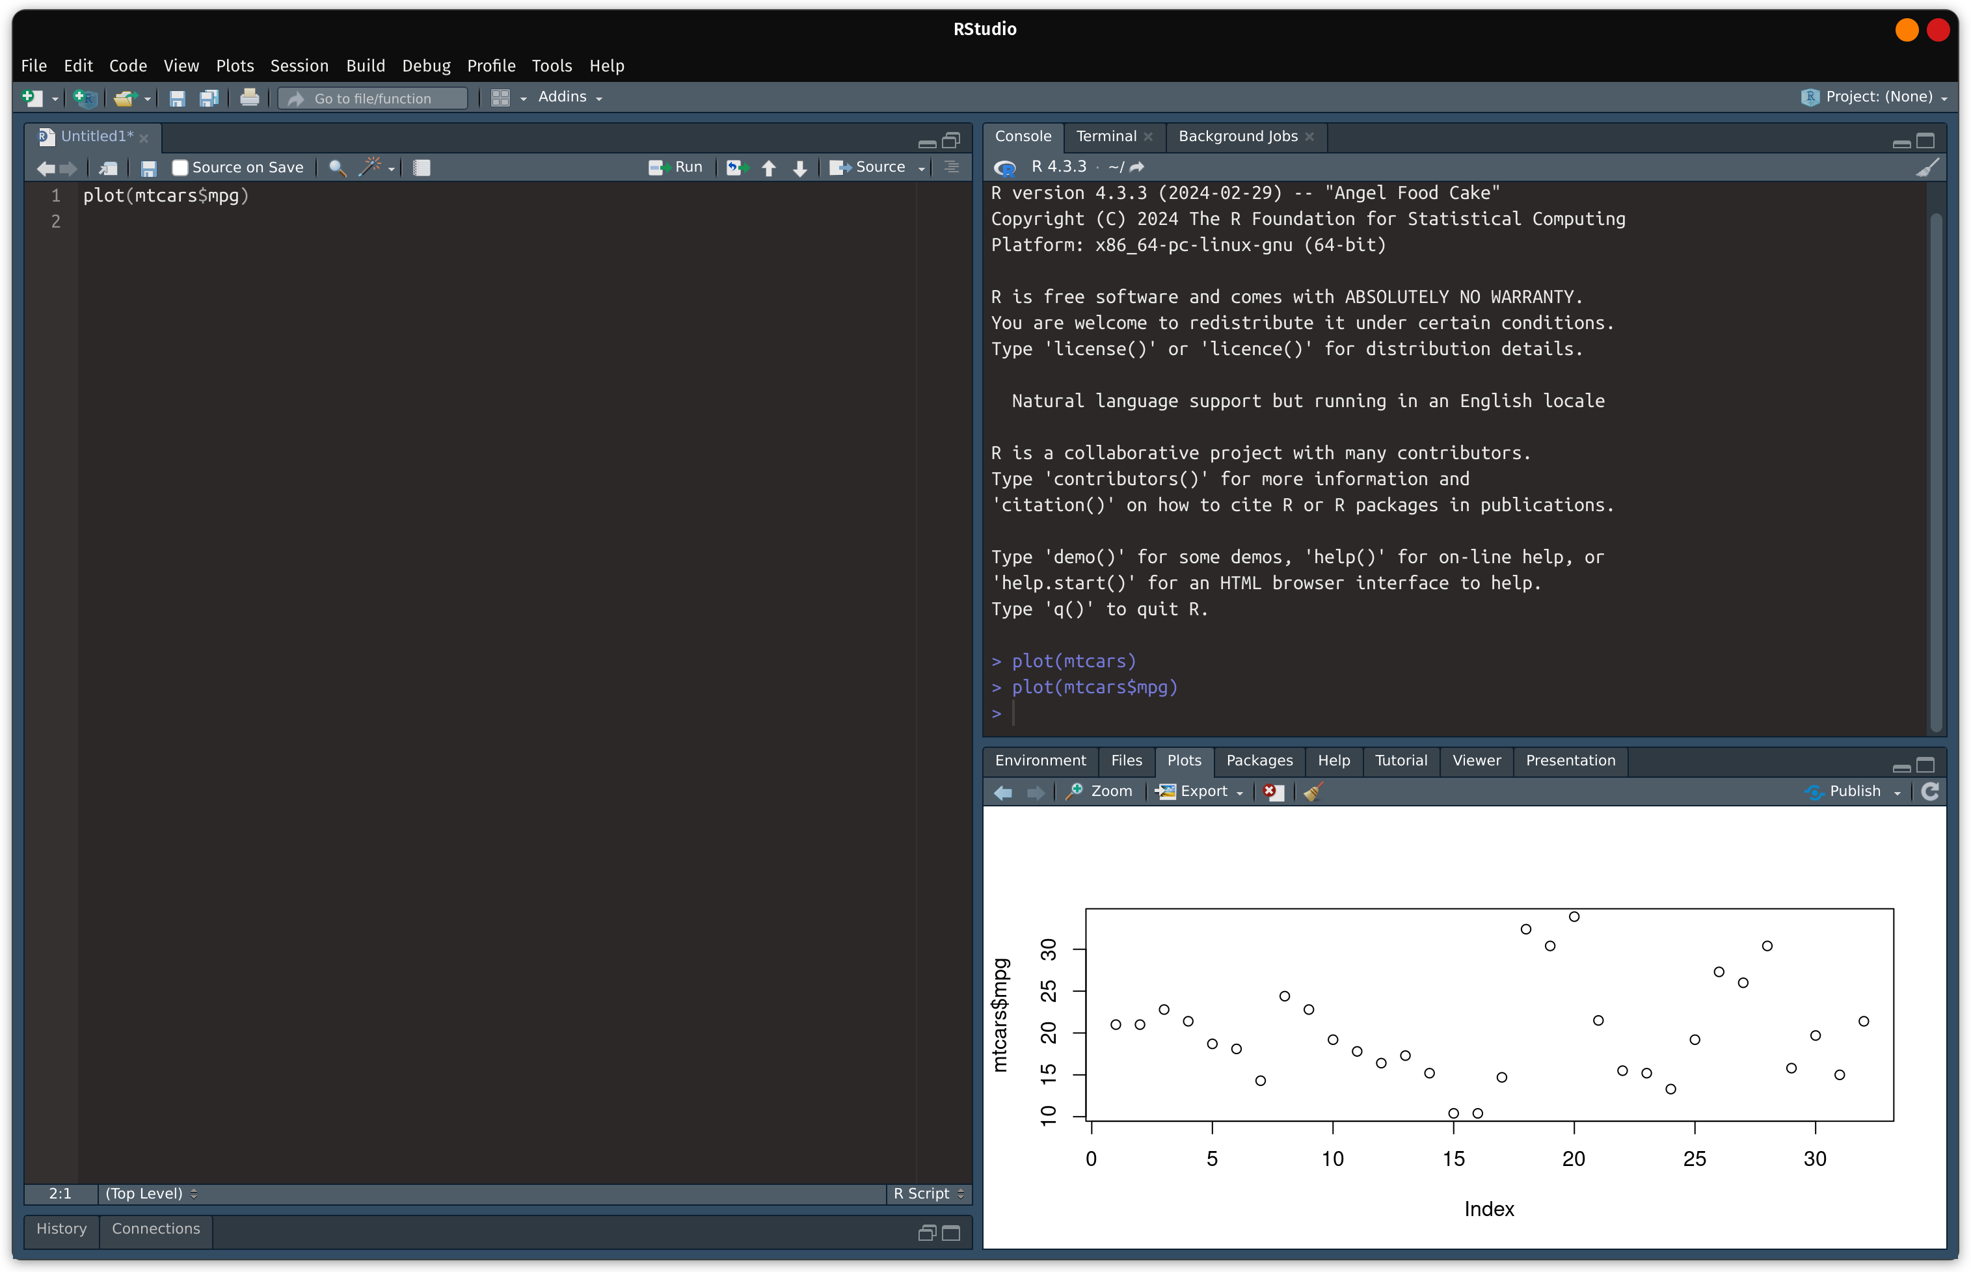This screenshot has height=1272, width=1971.
Task: Re-run the previous code region icon
Action: pos(736,167)
